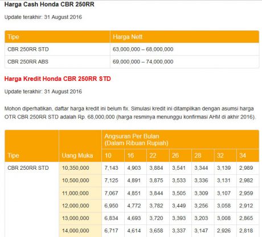Click the heading Harga Cash Honda CBR 250RR

50,5
